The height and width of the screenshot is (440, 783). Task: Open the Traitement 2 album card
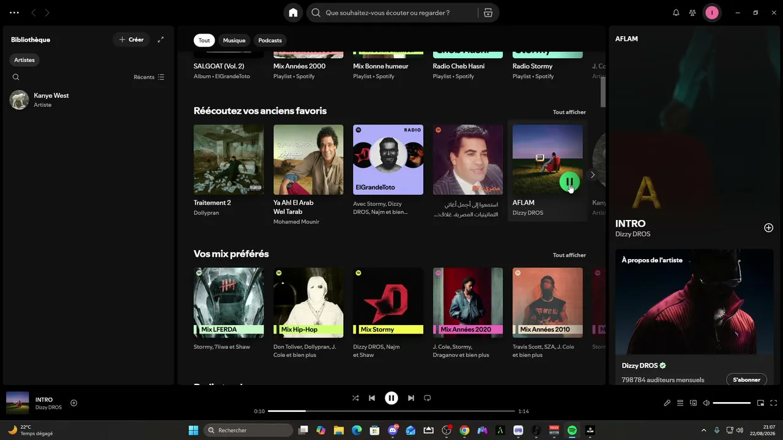tap(229, 171)
